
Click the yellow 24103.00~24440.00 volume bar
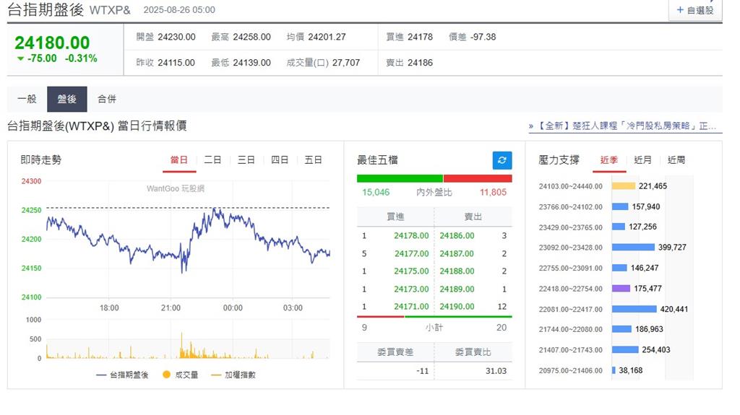click(624, 185)
